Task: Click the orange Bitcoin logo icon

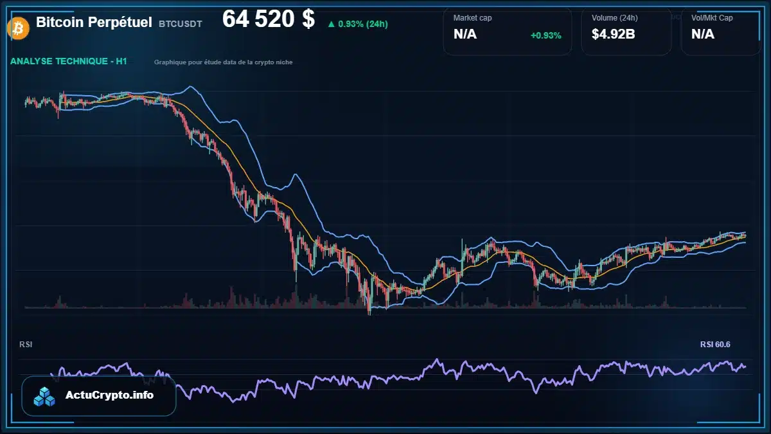Action: [17, 28]
